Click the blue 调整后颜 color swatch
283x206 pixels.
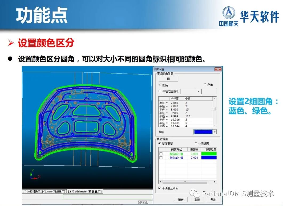tap(209, 158)
